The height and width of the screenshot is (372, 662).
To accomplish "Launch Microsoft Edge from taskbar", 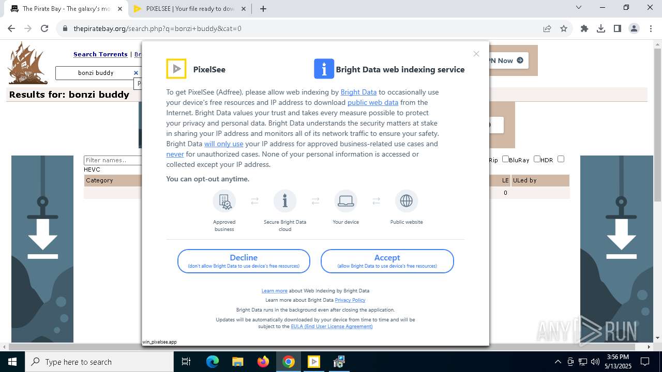I will [213, 362].
